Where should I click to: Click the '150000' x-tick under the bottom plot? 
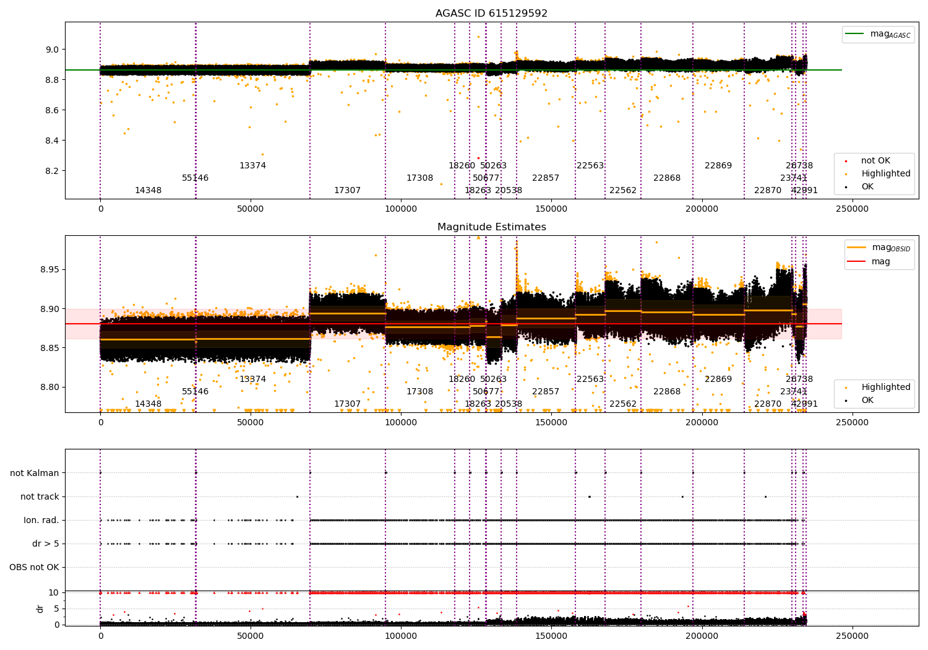551,636
